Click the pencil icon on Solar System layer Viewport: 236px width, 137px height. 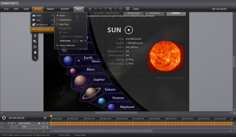pyautogui.click(x=8, y=123)
